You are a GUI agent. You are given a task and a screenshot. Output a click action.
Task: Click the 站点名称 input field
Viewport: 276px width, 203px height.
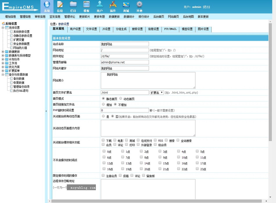click(125, 44)
